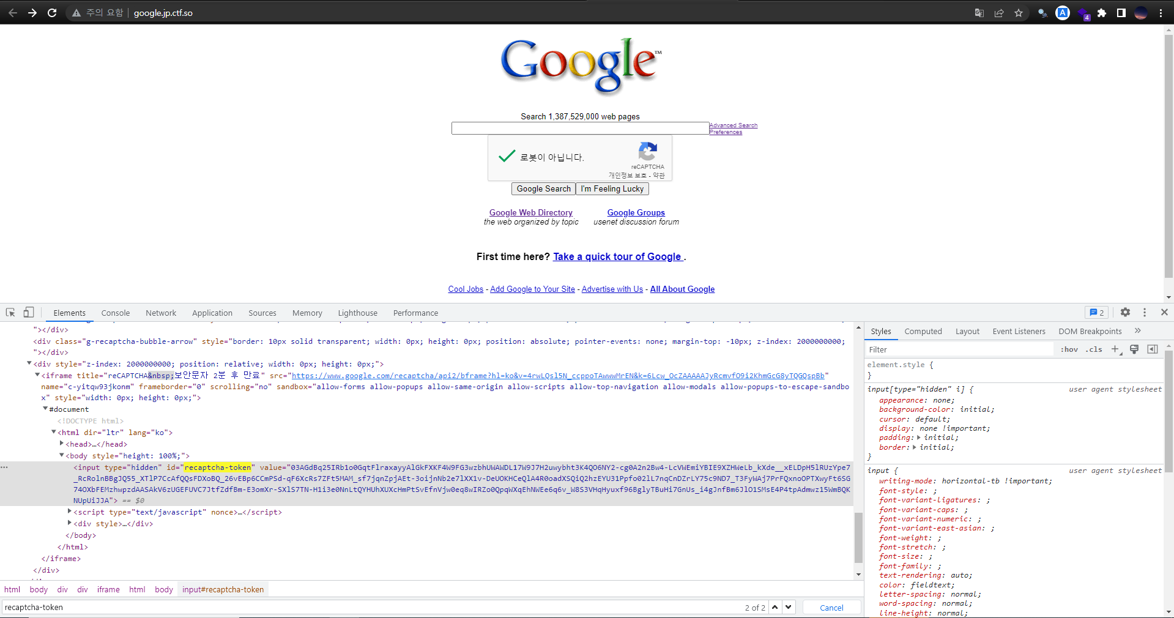1174x618 pixels.
Task: Expand the head node
Action: tap(62, 444)
